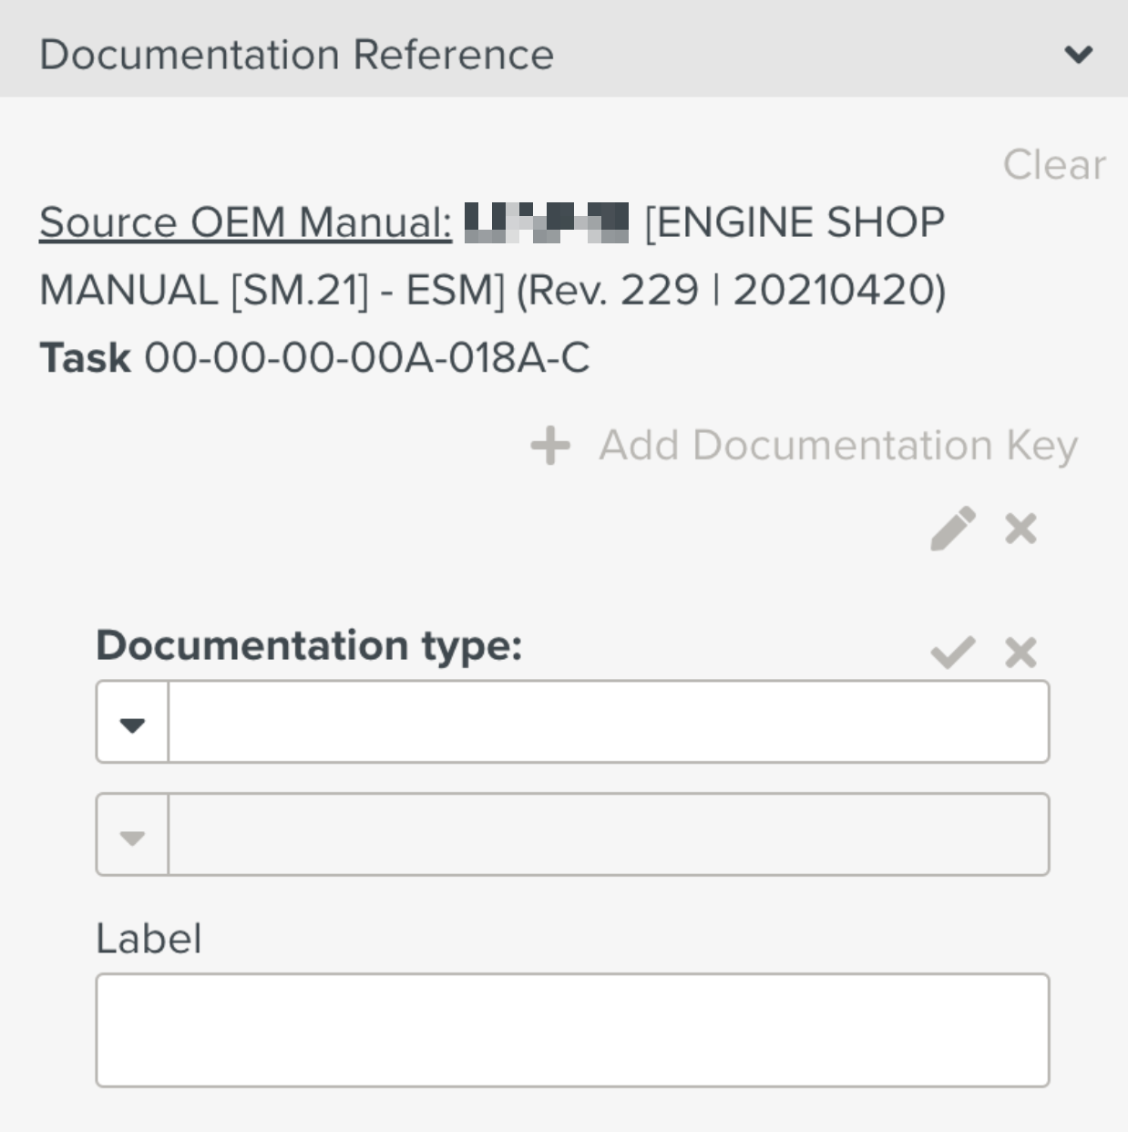Open the second documentation type dropdown
The height and width of the screenshot is (1132, 1128).
[131, 835]
